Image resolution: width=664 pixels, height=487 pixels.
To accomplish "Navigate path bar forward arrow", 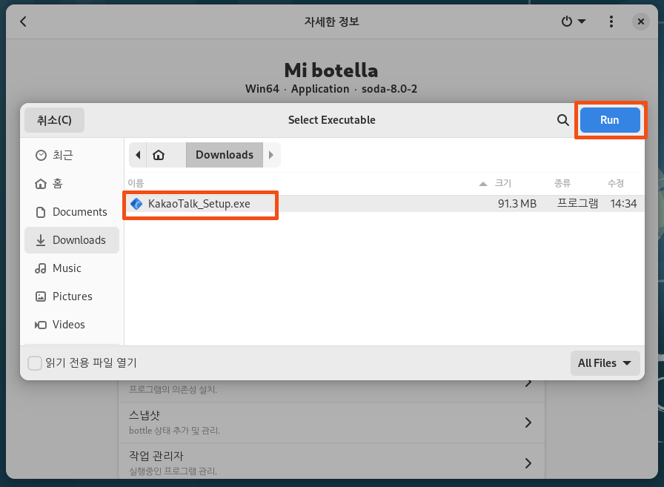I will pos(271,155).
